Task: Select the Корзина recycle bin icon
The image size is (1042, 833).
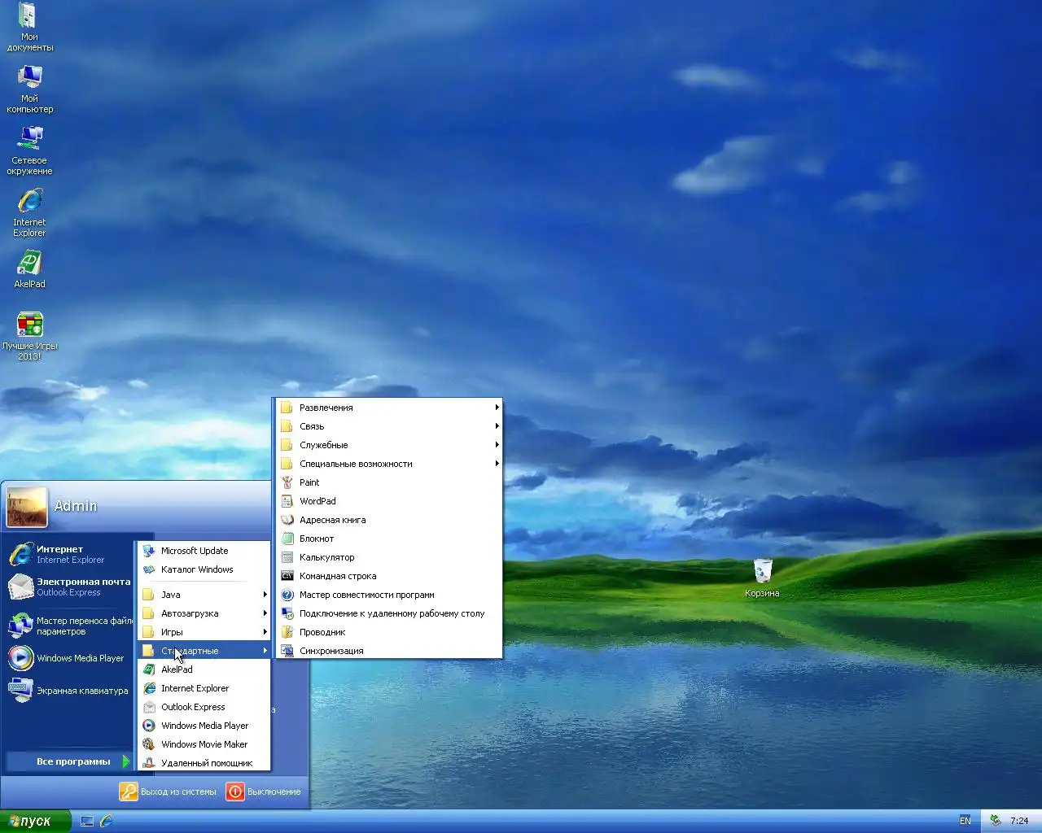Action: coord(762,578)
